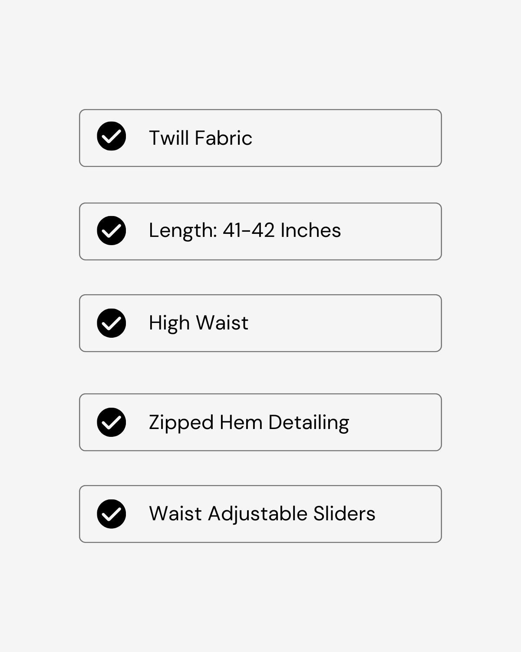
Task: Click the word "Inches"
Action: pyautogui.click(x=311, y=230)
